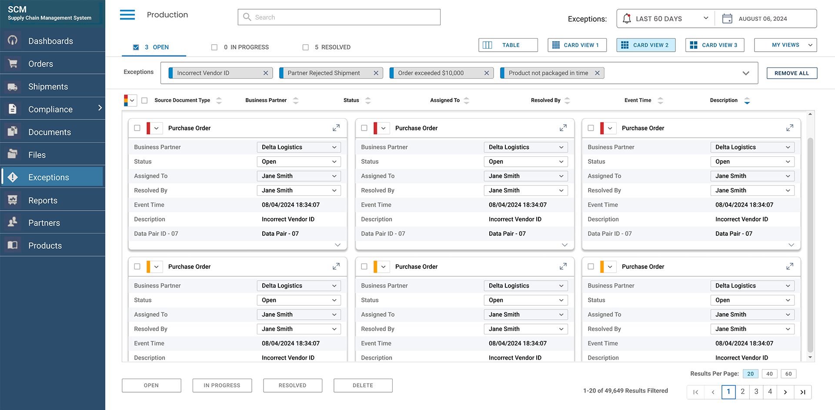Remove the Order exceeded $10,000 filter
The image size is (835, 410).
tap(486, 73)
